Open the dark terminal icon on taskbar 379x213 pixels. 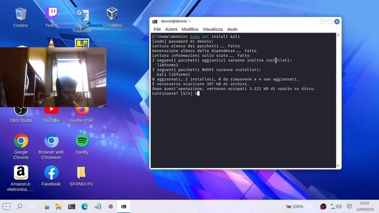pyautogui.click(x=72, y=206)
